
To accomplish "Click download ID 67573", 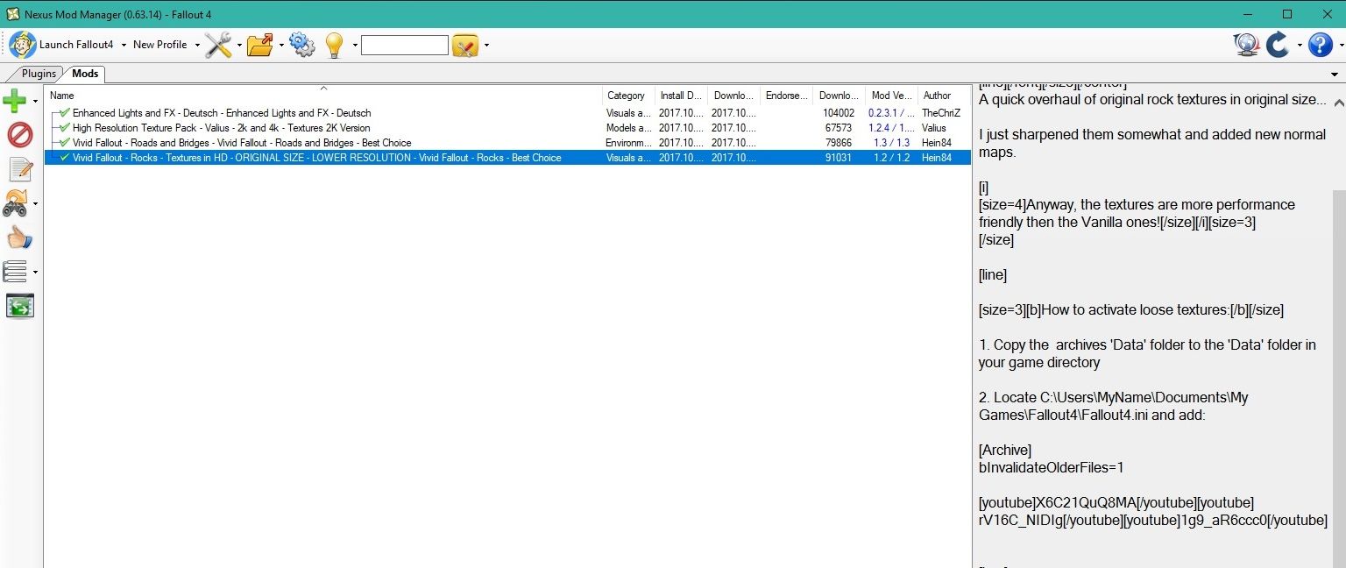I will (839, 128).
